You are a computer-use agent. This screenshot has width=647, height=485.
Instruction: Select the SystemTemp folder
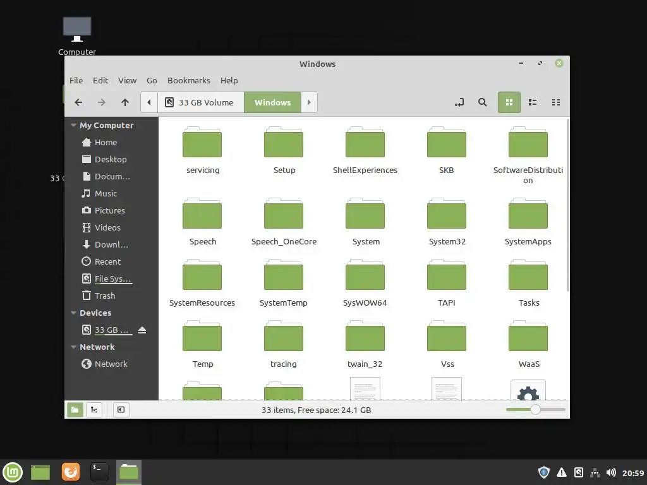pyautogui.click(x=284, y=284)
